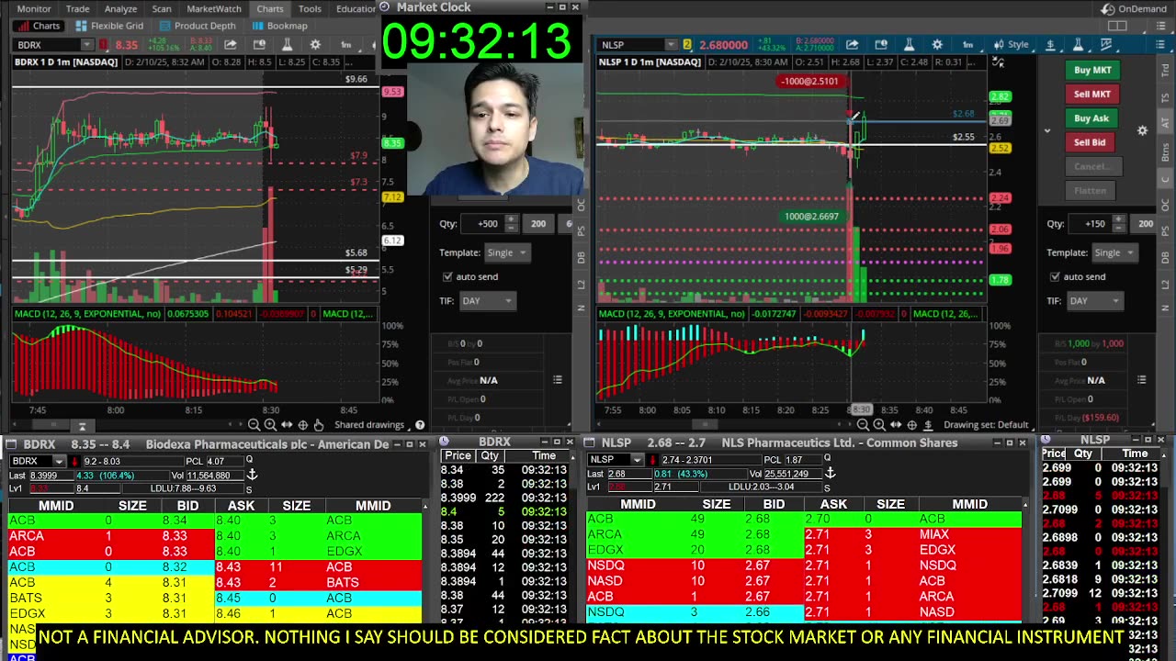This screenshot has height=661, width=1176.
Task: Open the Trade tab
Action: coord(77,8)
